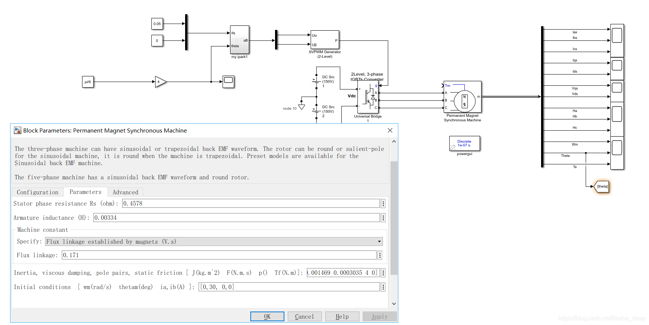This screenshot has width=649, height=325.
Task: Edit the Flux linkage value field
Action: click(x=219, y=255)
